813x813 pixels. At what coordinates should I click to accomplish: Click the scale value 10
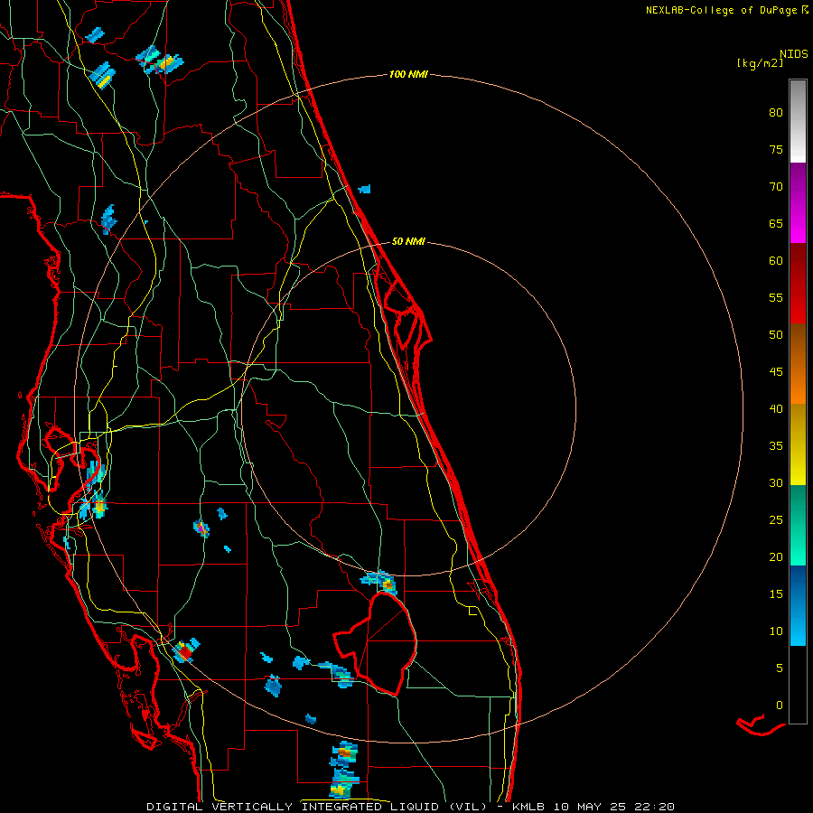776,631
